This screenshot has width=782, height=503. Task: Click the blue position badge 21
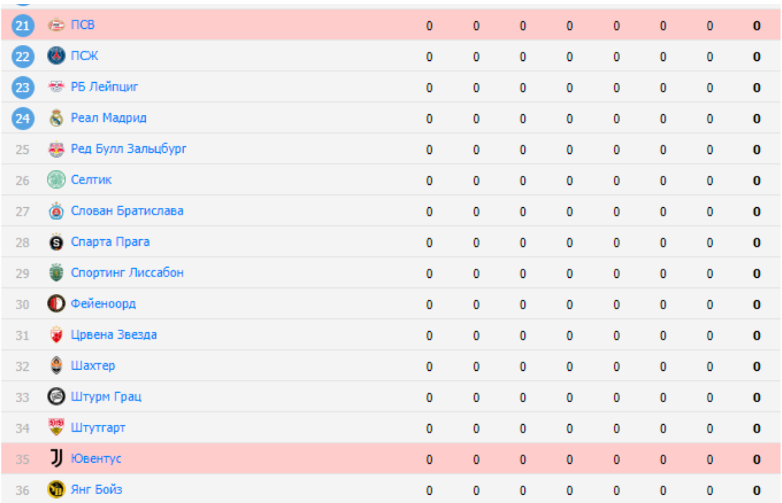(x=22, y=26)
